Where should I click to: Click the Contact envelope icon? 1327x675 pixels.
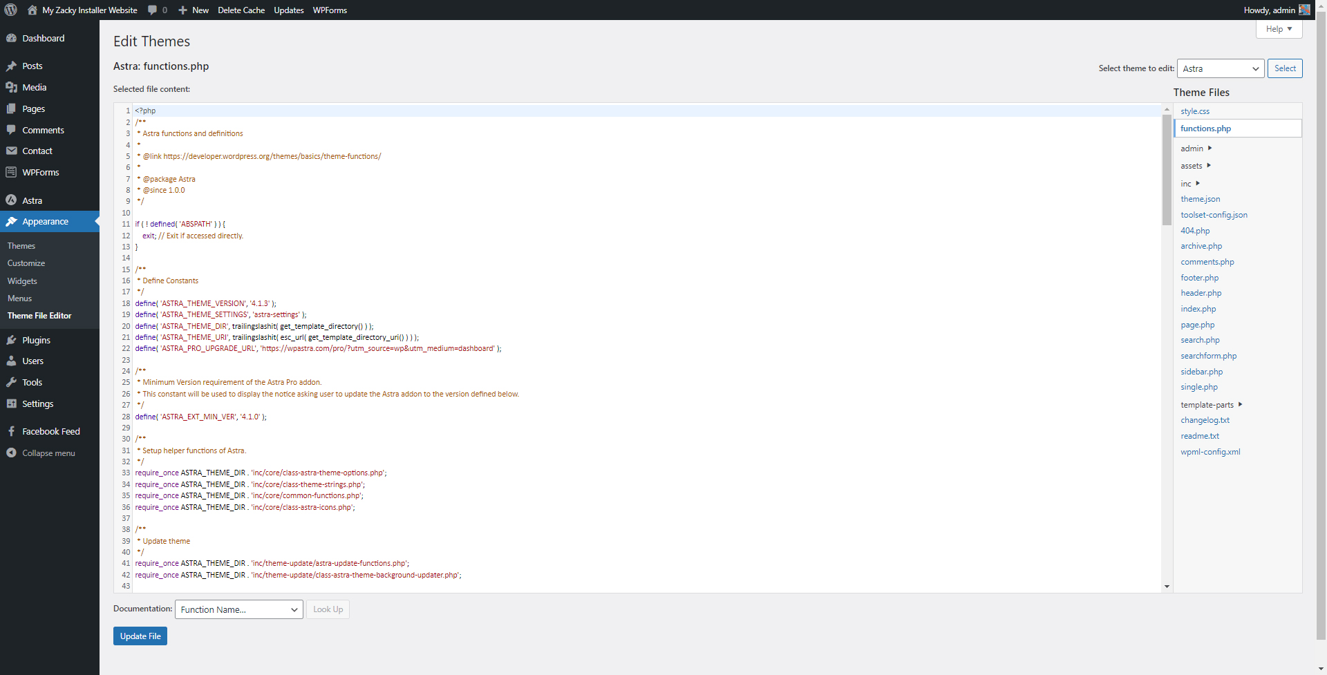click(11, 151)
